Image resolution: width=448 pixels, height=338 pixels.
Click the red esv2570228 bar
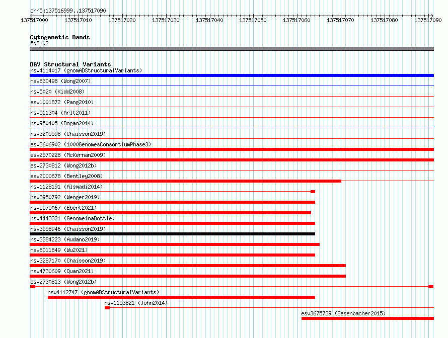(232, 160)
